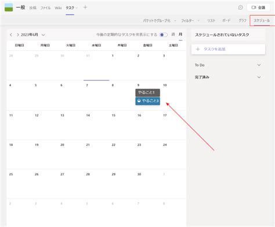Click タスクを追加 to add task
Image resolution: width=275 pixels, height=227 pixels.
[228, 49]
